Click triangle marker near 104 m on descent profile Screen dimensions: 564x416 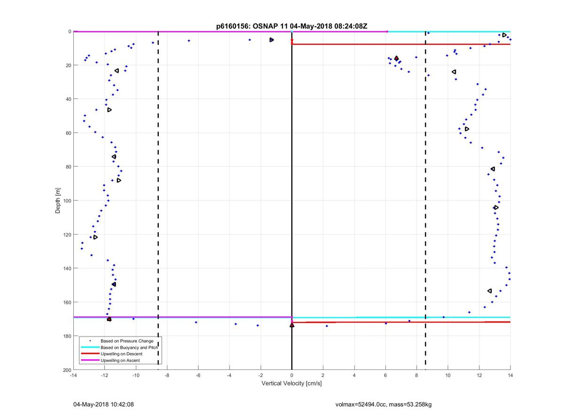(x=496, y=207)
